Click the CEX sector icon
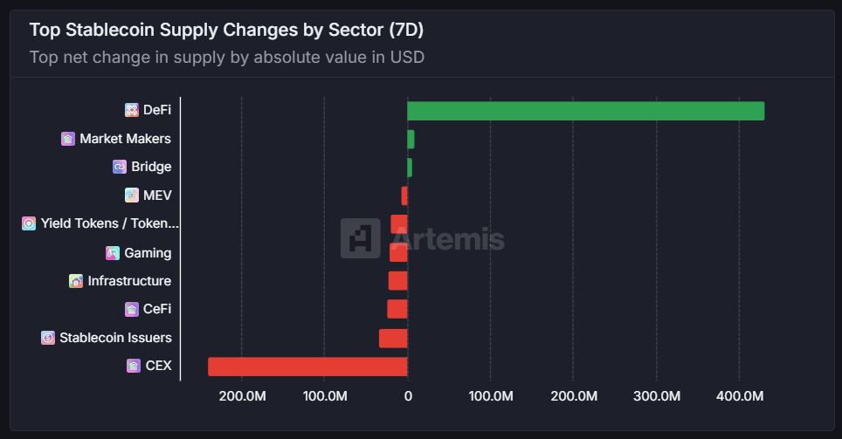This screenshot has height=439, width=842. point(133,366)
